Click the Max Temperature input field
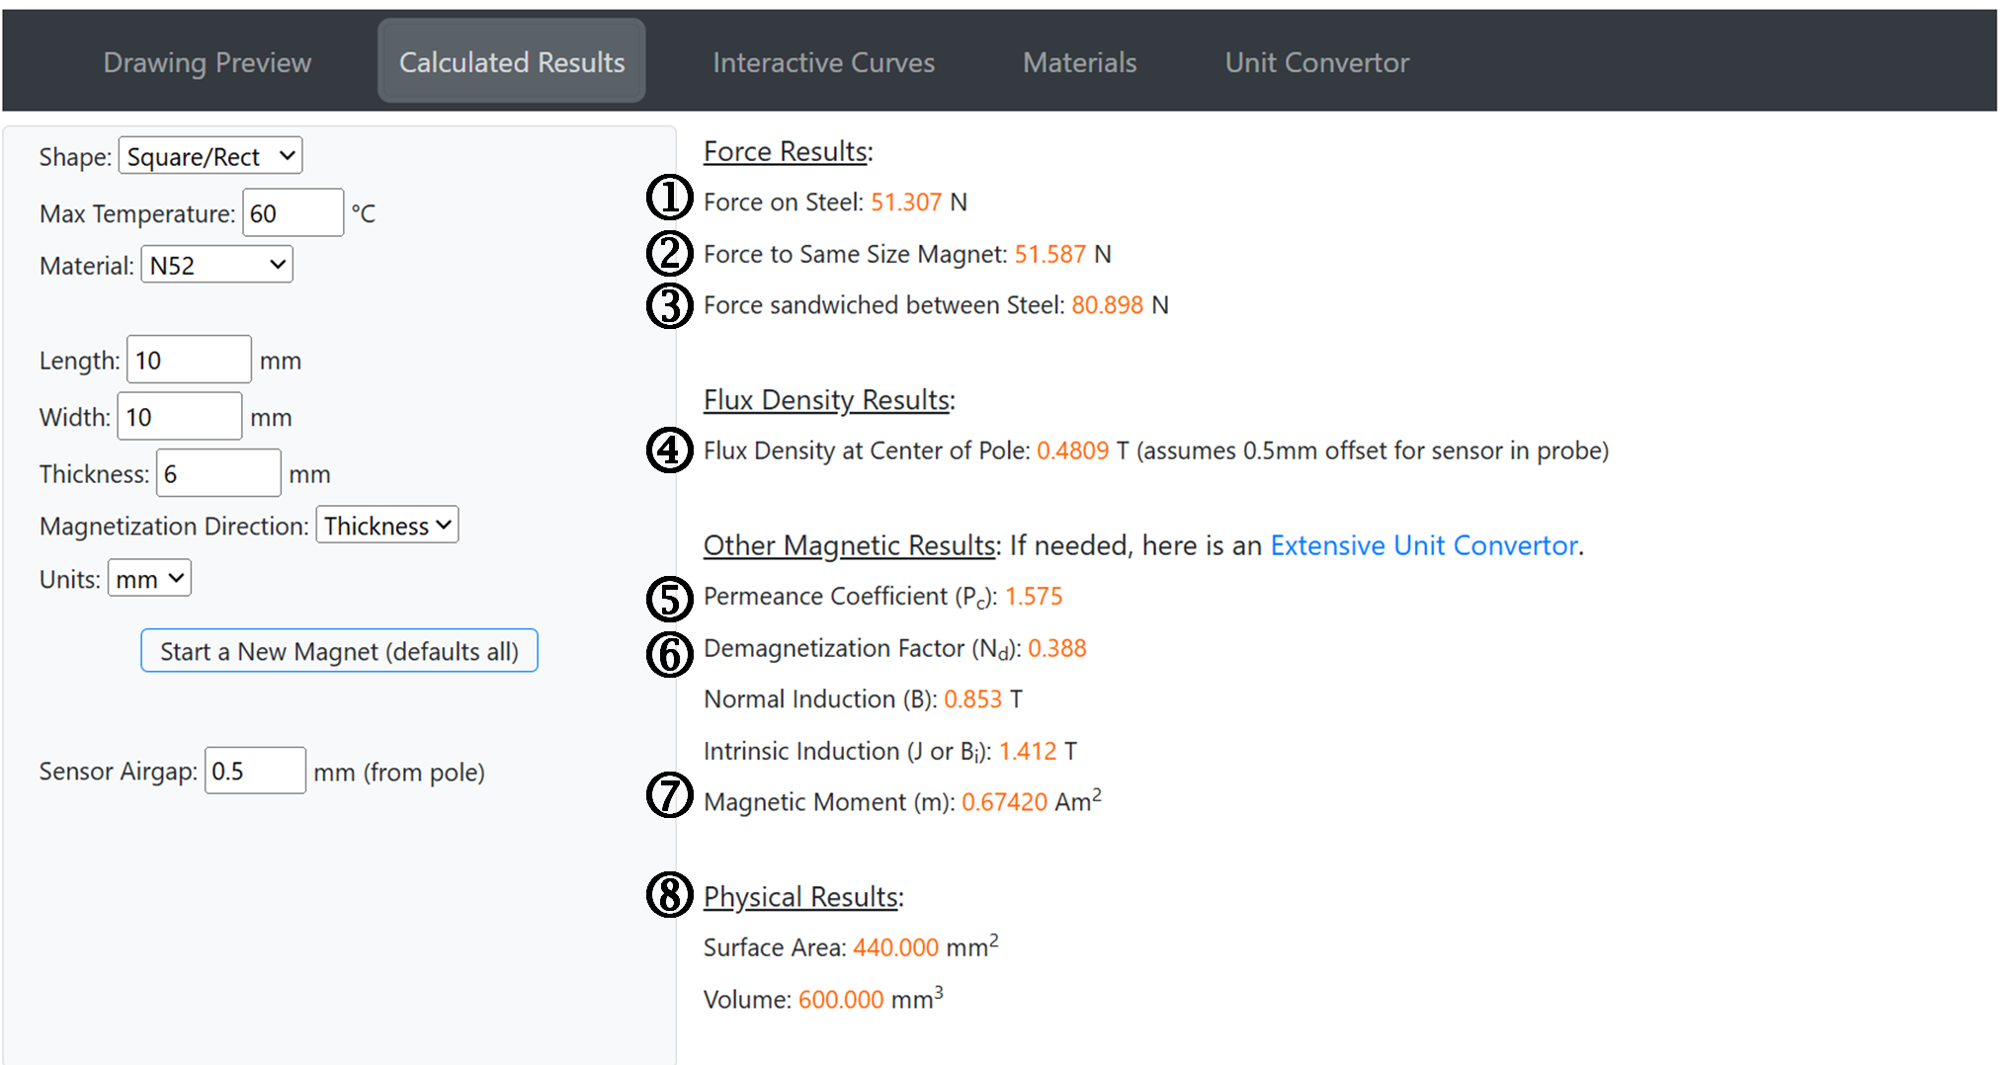Viewport: 2009px width, 1065px height. click(x=293, y=213)
